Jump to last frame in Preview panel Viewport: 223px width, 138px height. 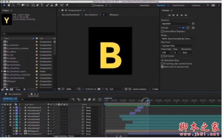(x=186, y=15)
